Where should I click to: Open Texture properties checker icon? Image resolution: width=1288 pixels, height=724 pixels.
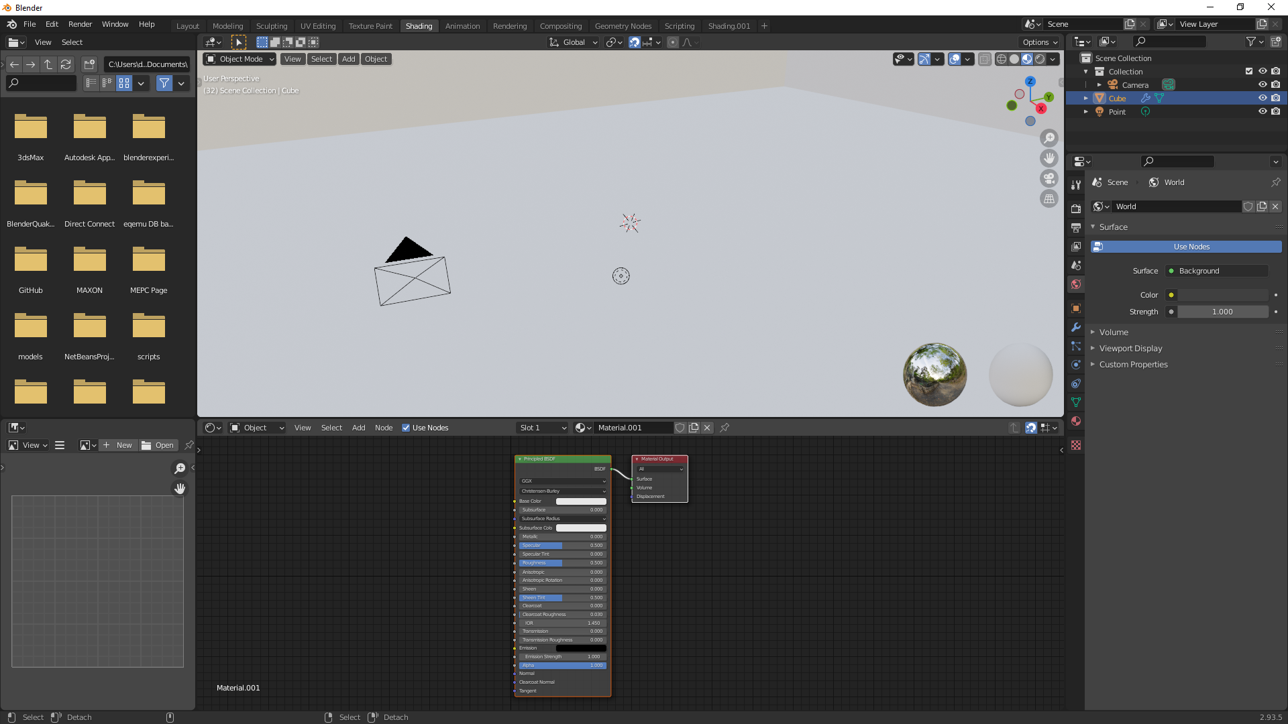tap(1076, 445)
